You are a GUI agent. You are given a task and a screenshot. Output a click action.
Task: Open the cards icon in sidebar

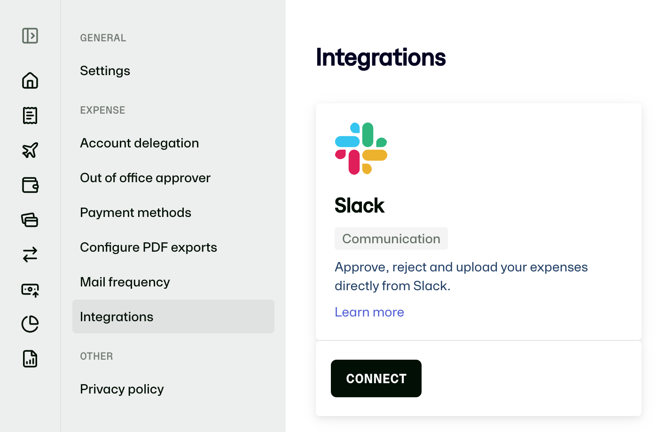click(x=30, y=220)
